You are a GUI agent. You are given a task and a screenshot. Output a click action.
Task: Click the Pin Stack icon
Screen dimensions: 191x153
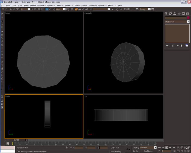pyautogui.click(x=167, y=46)
